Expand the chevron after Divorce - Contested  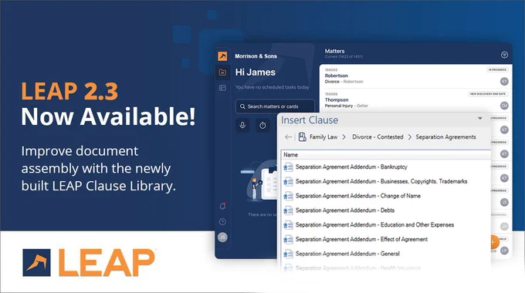point(409,137)
